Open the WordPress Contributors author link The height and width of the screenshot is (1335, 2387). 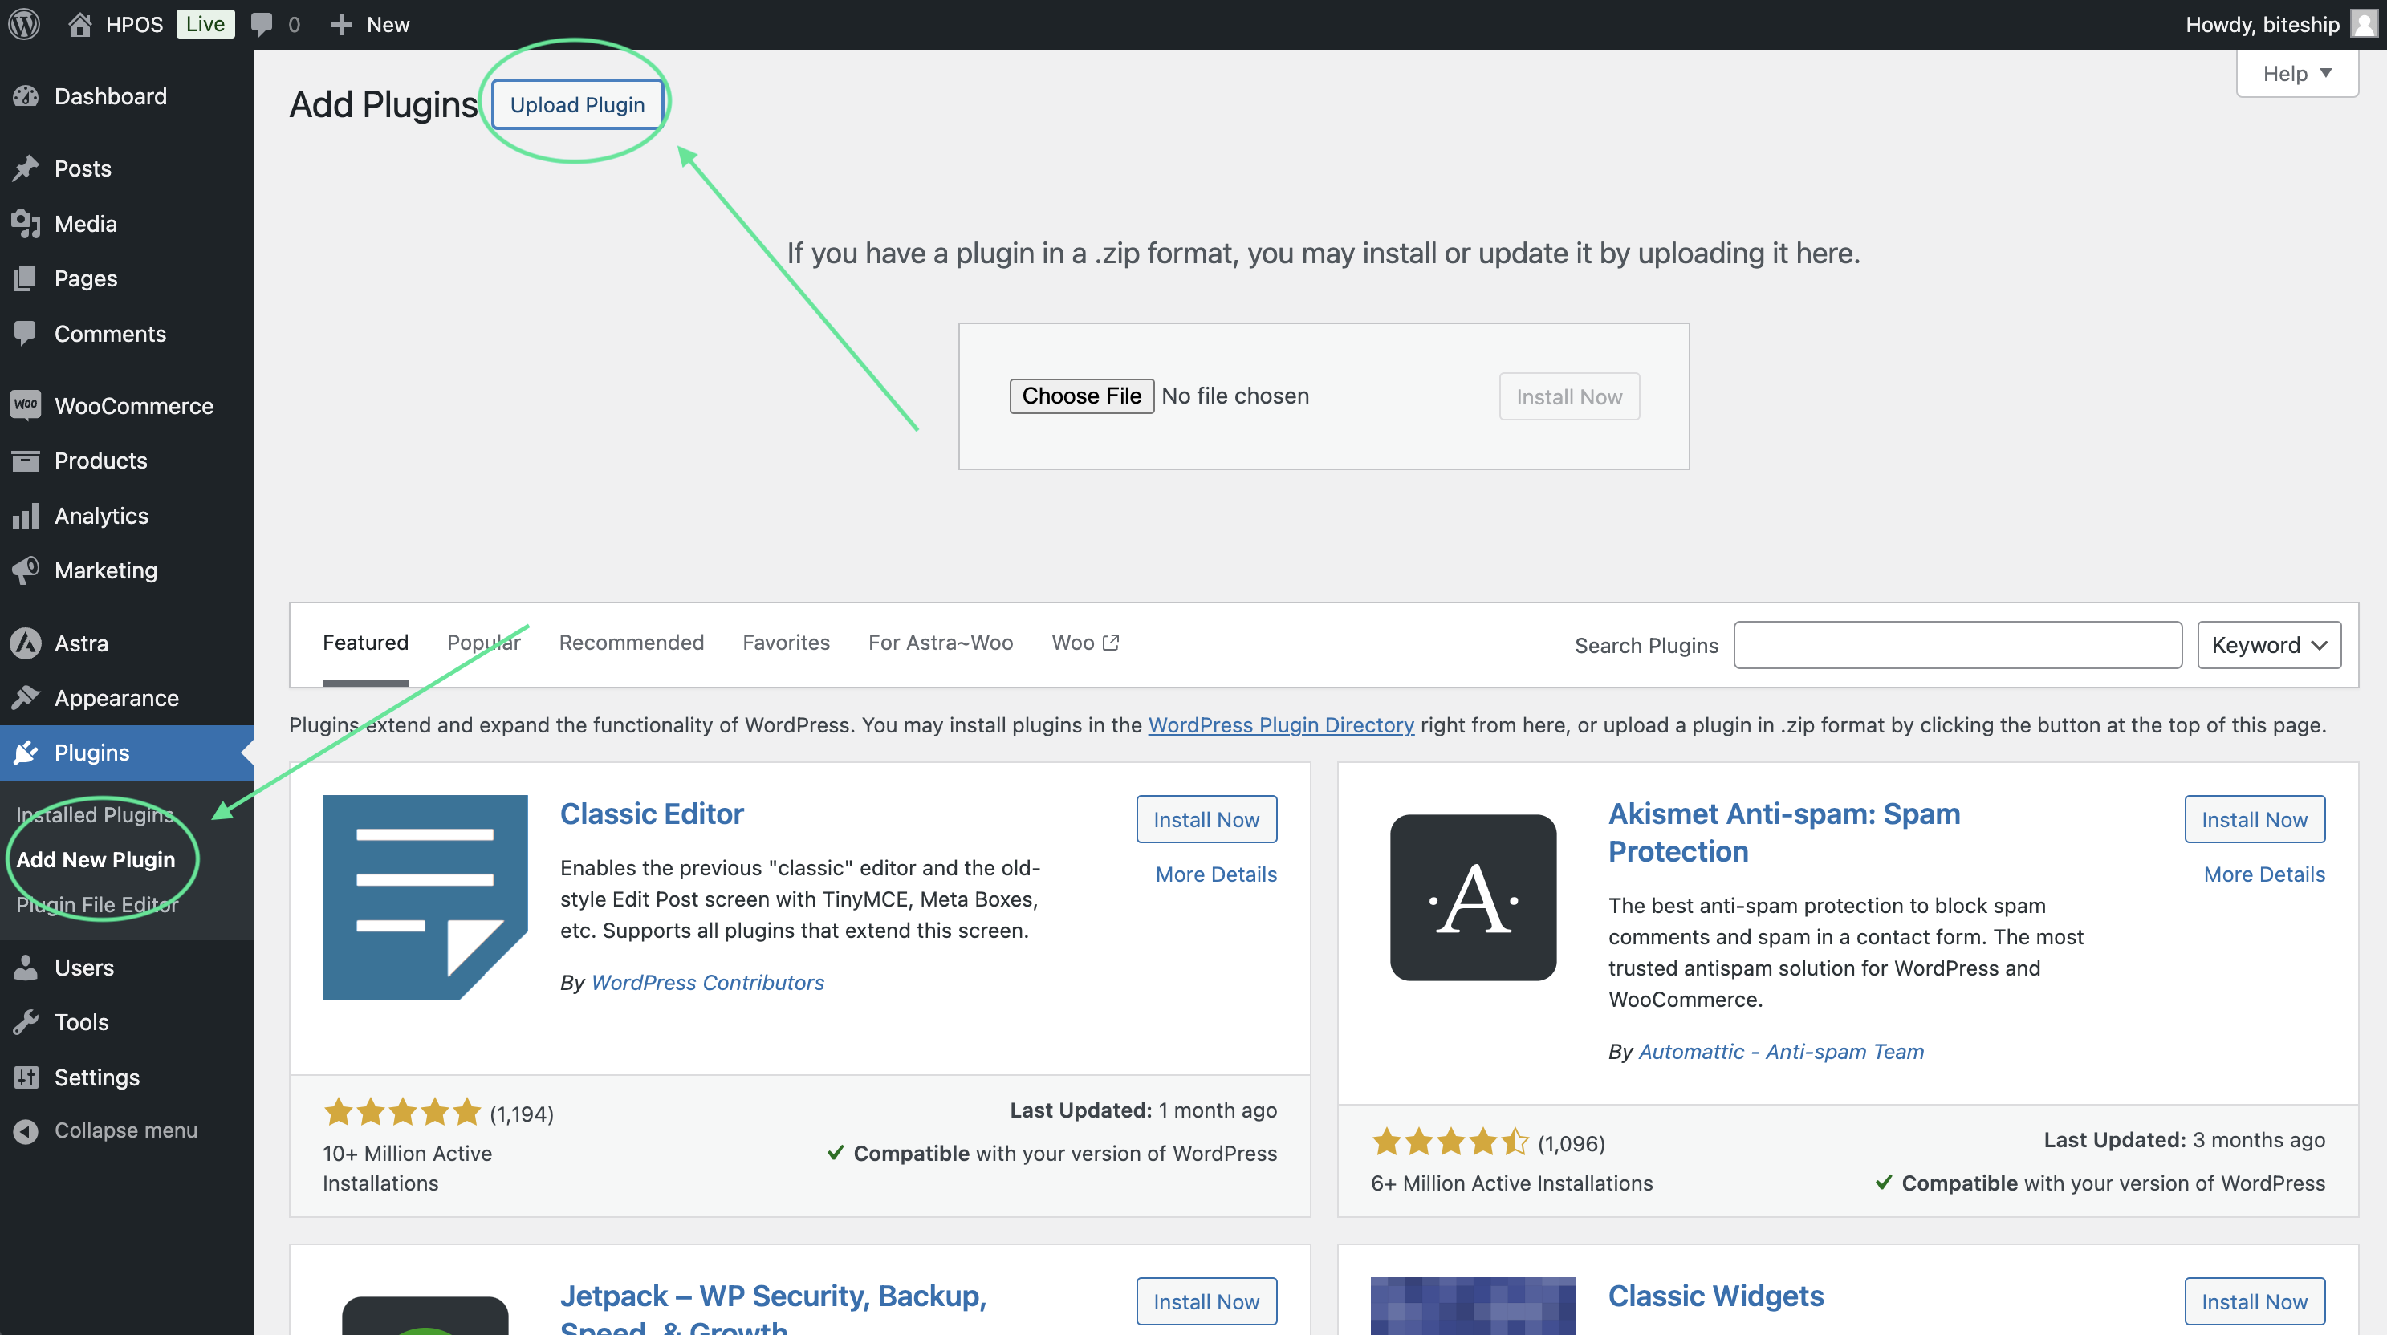[x=707, y=982]
